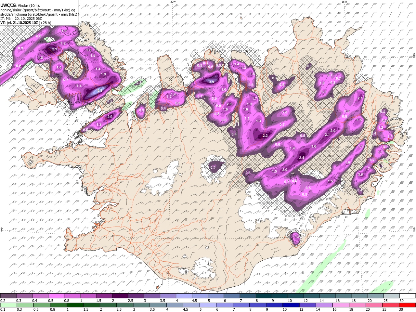Select the dark teal swatch labeled 8 in snow legend
This screenshot has width=416, height=312.
point(264,296)
